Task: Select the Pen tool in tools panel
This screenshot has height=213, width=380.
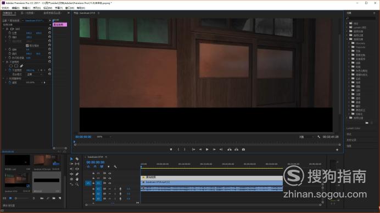Action: click(77, 174)
